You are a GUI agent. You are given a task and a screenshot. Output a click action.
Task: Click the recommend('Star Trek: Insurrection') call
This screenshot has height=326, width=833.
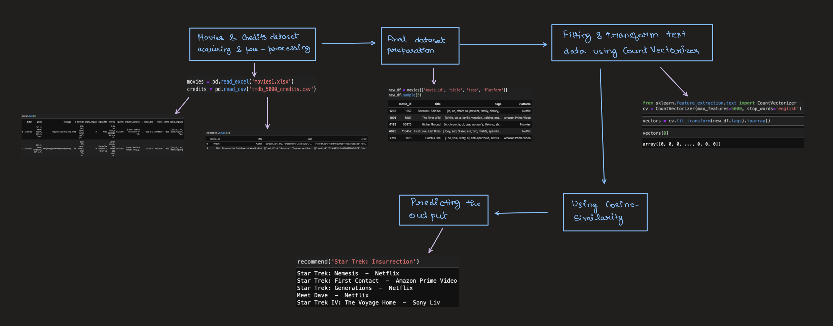point(358,261)
